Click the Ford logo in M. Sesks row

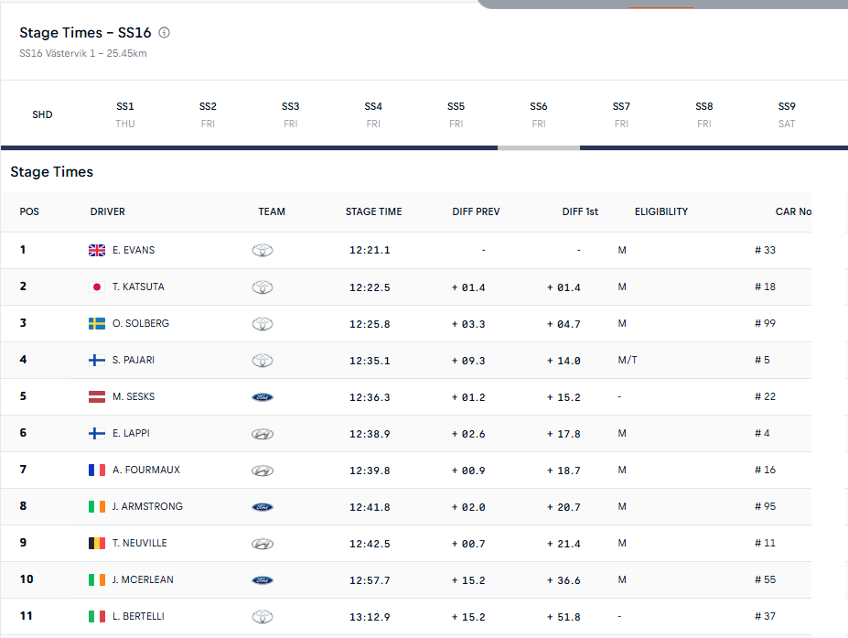(x=263, y=397)
